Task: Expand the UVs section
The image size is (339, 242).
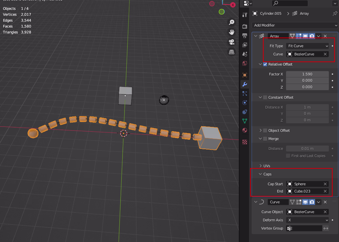Action: (x=260, y=166)
